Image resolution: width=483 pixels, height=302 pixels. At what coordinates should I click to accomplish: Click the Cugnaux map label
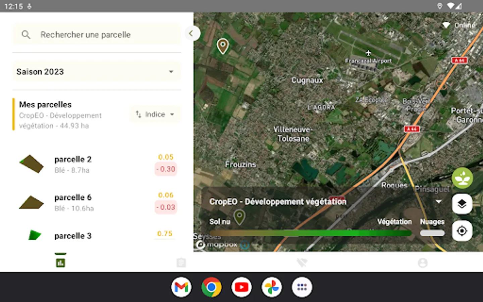tap(307, 80)
